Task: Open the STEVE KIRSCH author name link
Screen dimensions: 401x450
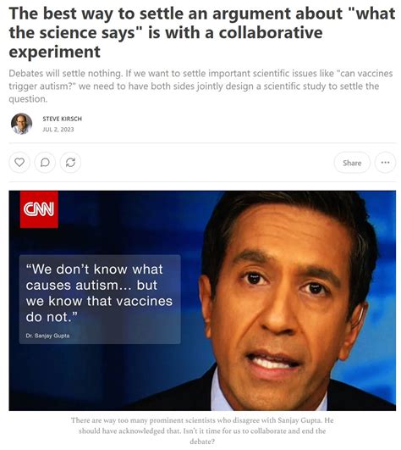Action: (62, 119)
